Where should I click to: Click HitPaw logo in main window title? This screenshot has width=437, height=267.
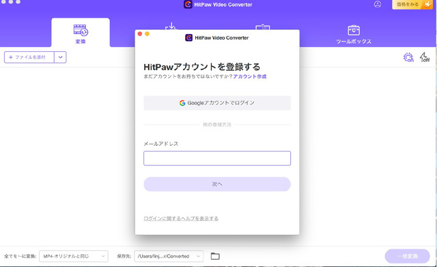click(188, 4)
